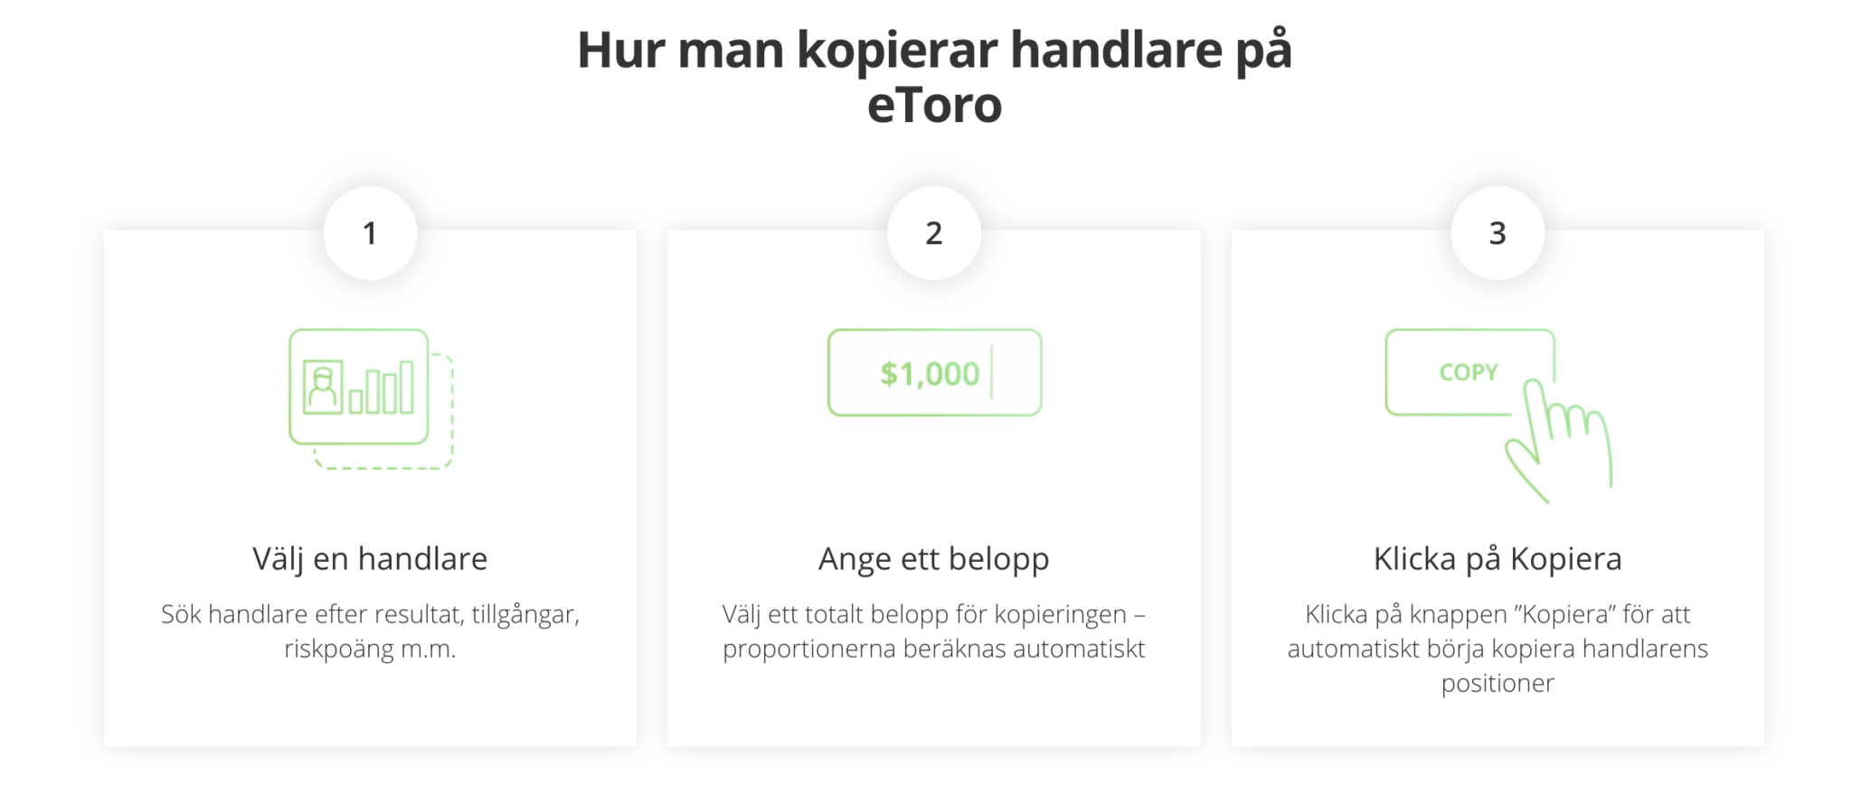Click the person avatar in trader icon

point(323,388)
